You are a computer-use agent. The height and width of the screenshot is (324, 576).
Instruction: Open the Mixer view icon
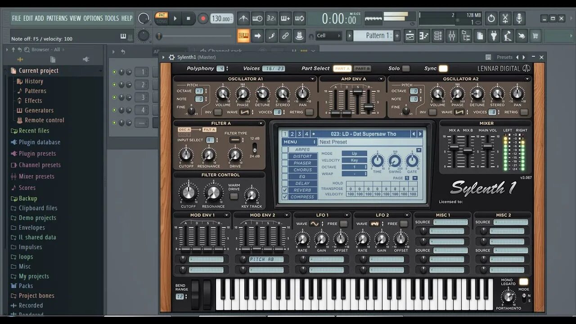click(451, 36)
